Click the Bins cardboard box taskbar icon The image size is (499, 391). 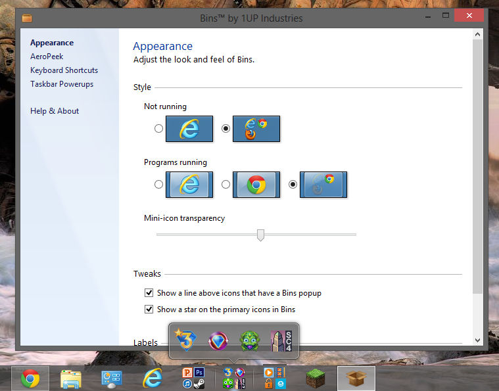tap(356, 379)
